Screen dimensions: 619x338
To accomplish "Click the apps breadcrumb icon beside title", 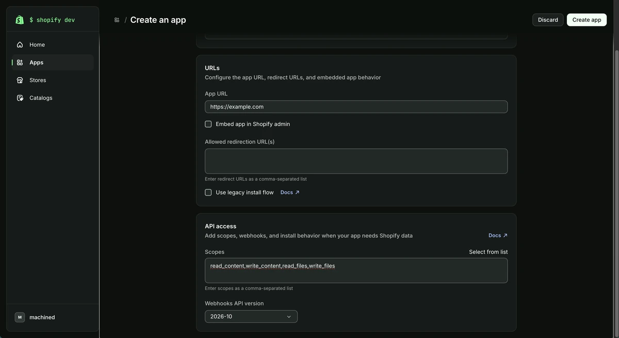I will point(117,20).
